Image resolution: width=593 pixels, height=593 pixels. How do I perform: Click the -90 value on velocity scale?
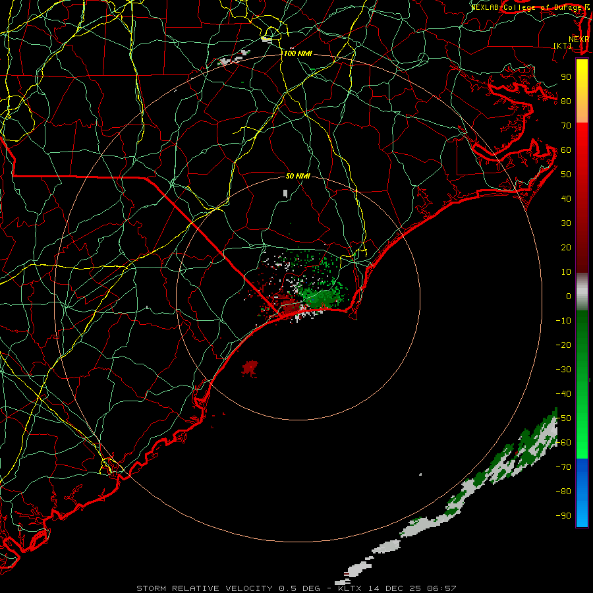coord(563,516)
